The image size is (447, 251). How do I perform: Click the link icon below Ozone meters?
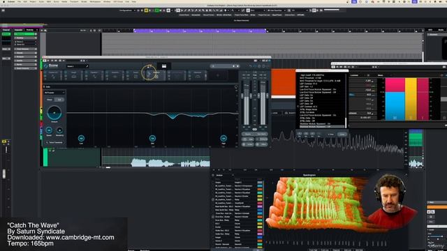point(254,130)
